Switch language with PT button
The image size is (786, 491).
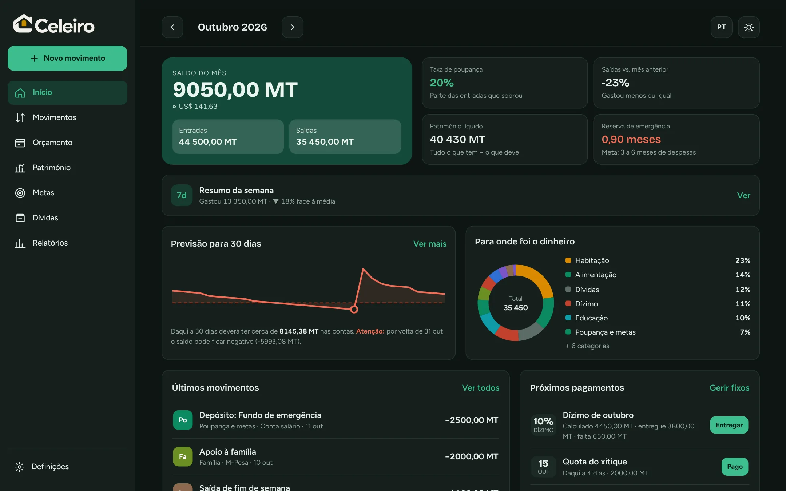coord(721,27)
